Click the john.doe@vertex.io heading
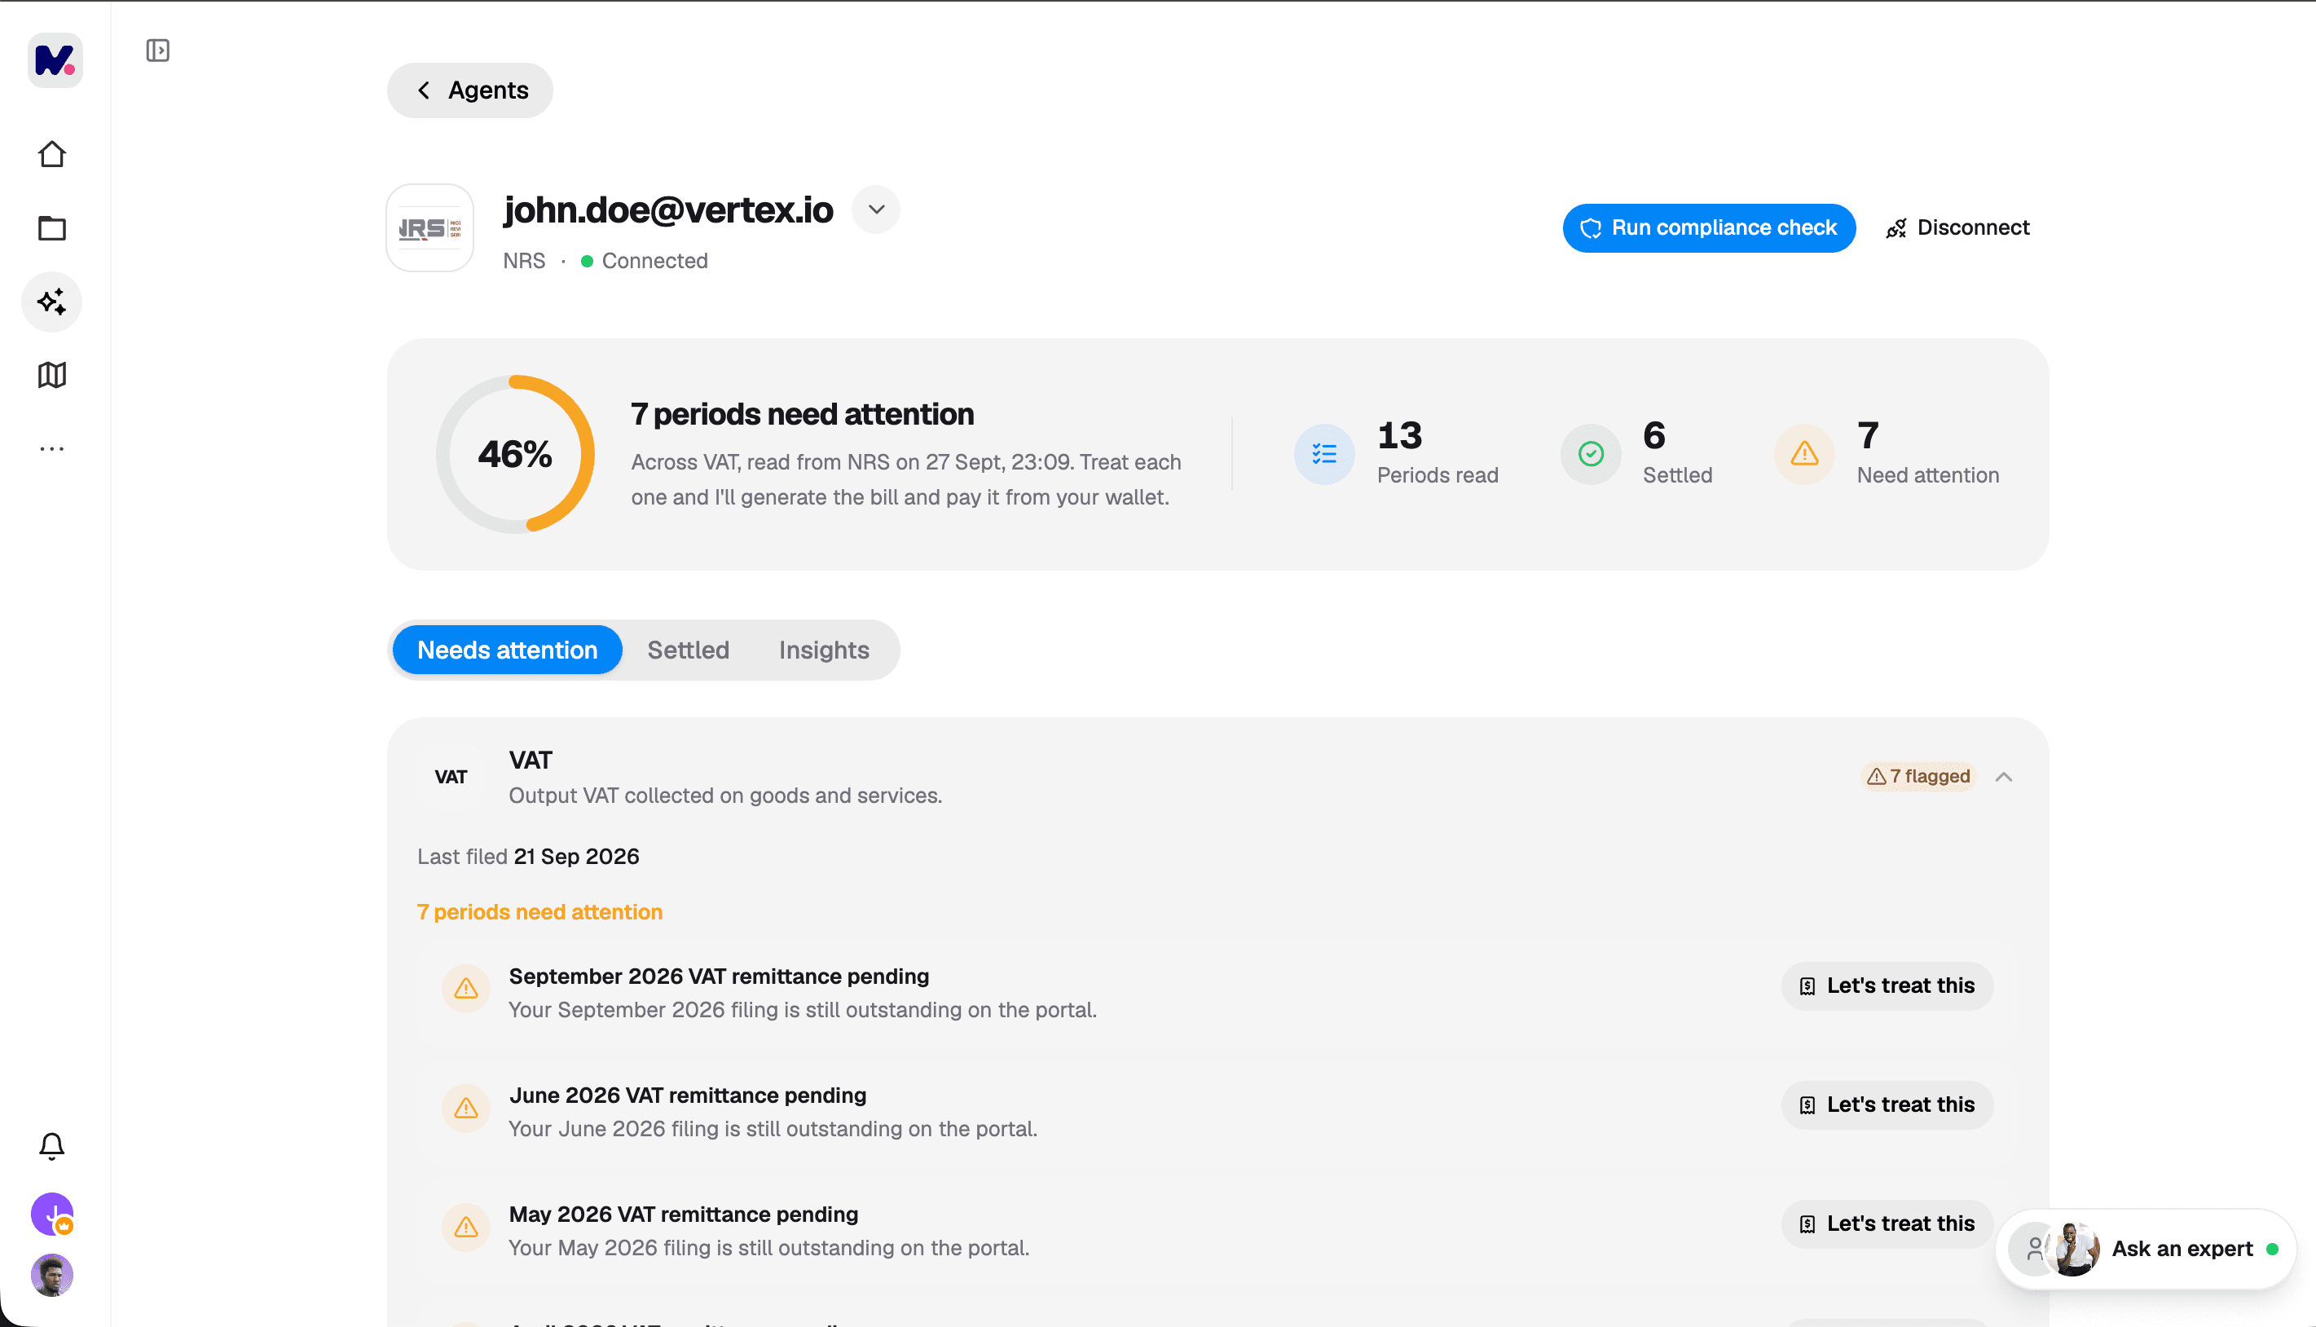This screenshot has width=2316, height=1327. pos(668,209)
